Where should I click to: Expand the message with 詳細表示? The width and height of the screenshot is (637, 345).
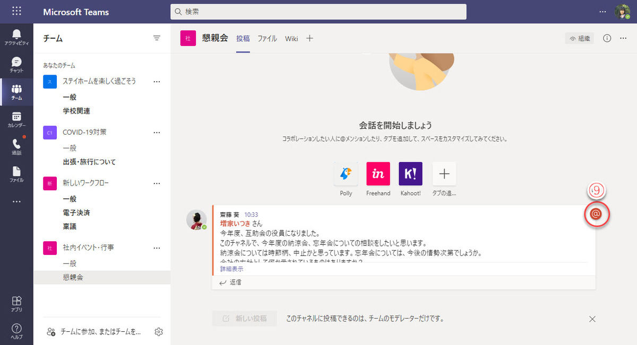coord(232,269)
